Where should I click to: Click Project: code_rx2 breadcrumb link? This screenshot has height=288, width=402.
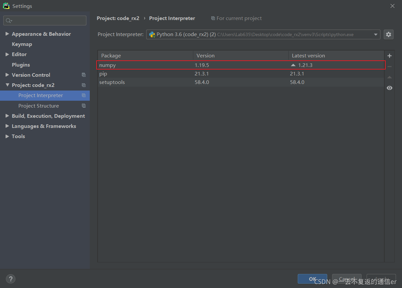[x=118, y=18]
